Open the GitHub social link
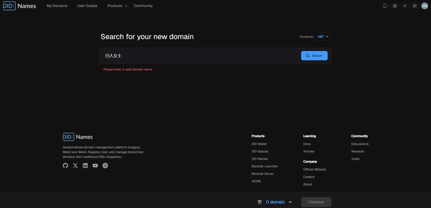Viewport: 431px width, 208px height. (65, 166)
